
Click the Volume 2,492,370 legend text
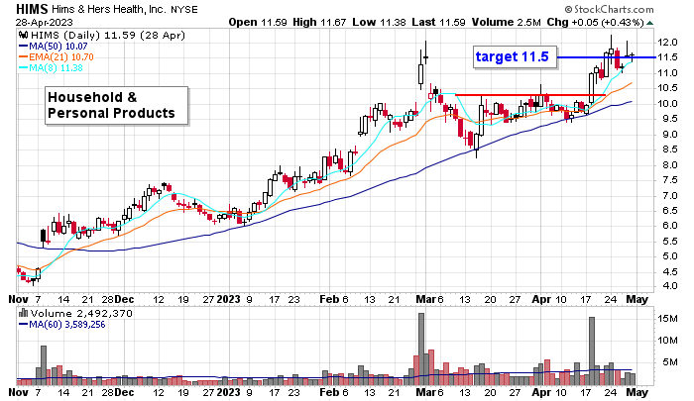(x=81, y=314)
